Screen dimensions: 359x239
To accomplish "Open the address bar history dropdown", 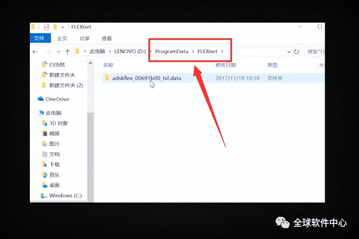I will [x=289, y=52].
